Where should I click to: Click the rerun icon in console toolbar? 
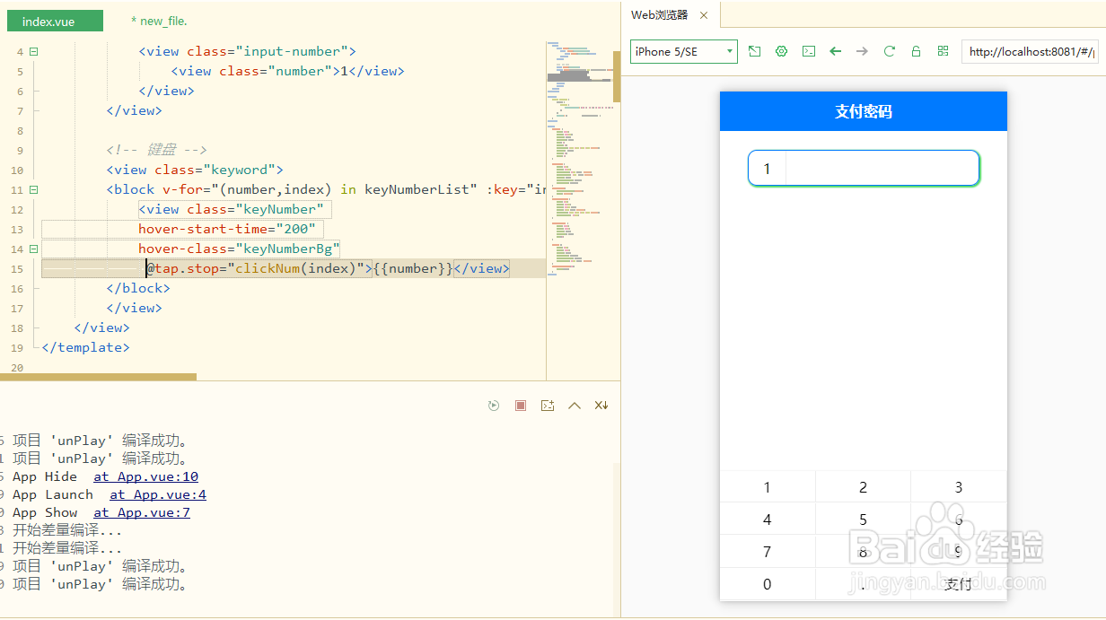(x=494, y=406)
